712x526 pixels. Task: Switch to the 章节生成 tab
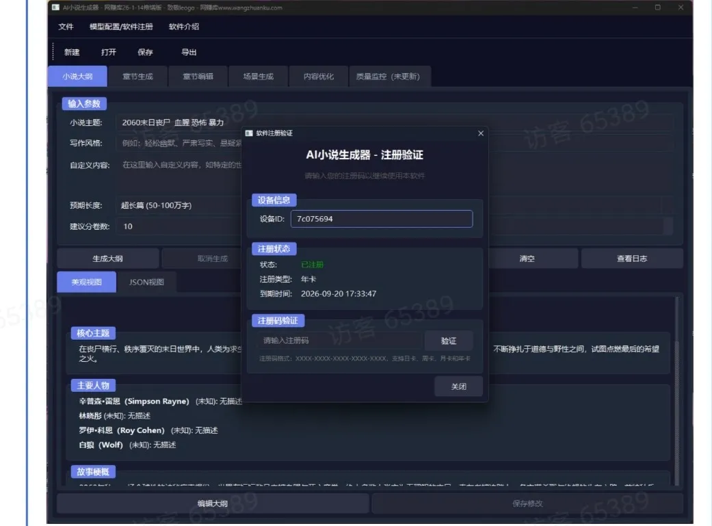coord(137,77)
